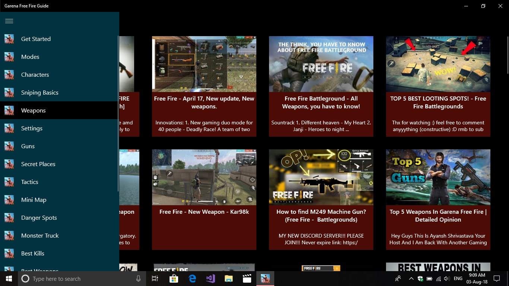Navigate to Secret Places
This screenshot has height=286, width=509.
tap(59, 164)
